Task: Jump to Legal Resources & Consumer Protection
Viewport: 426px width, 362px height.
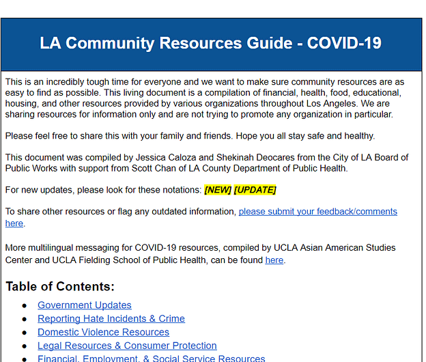Action: [x=127, y=346]
